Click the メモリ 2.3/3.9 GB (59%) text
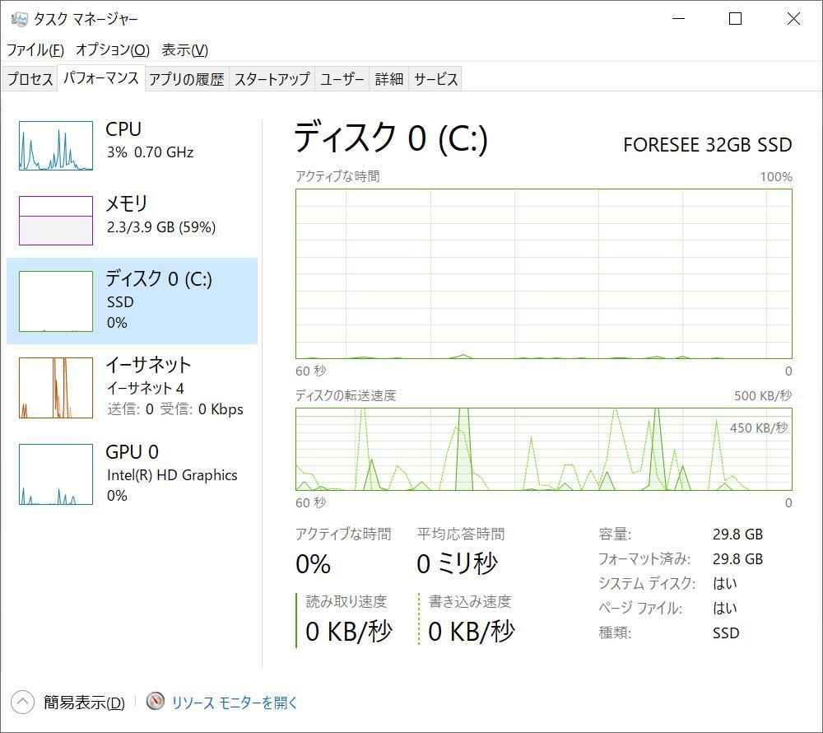823x733 pixels. point(161,226)
